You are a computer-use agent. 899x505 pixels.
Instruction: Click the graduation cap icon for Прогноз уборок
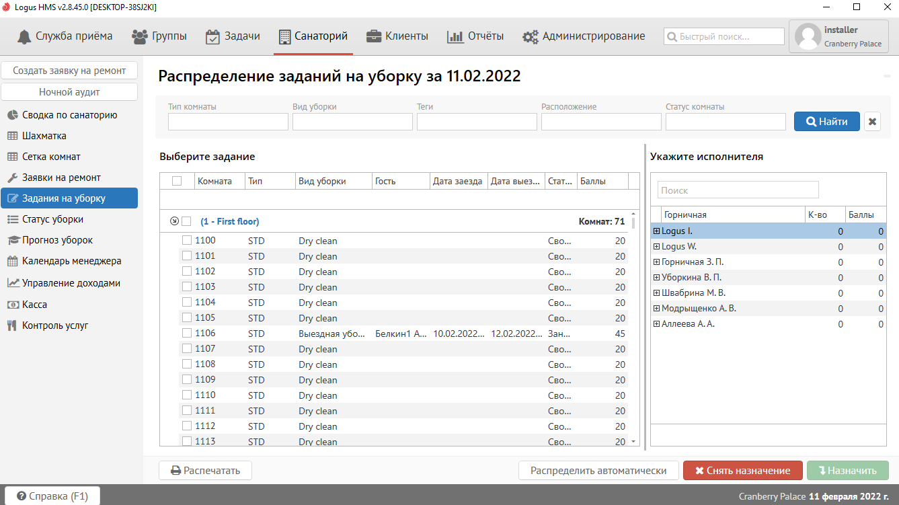point(12,240)
